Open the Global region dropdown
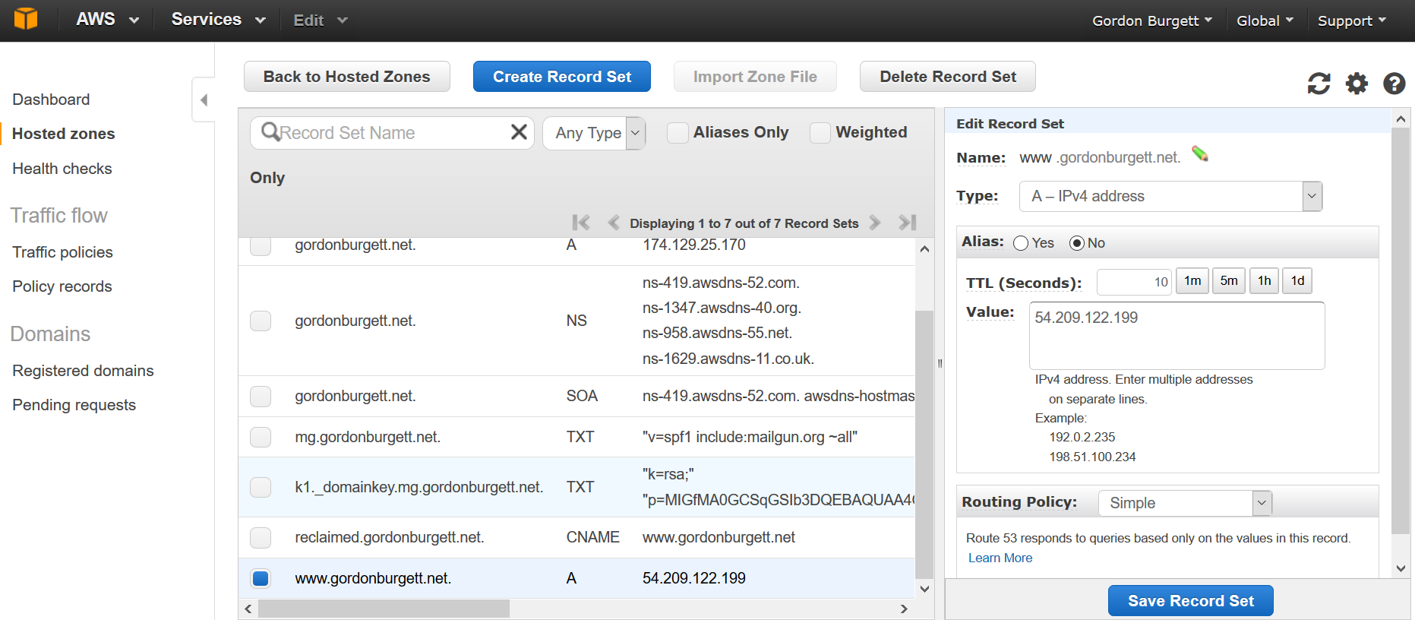 pyautogui.click(x=1265, y=21)
